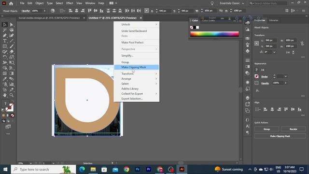
Task: Select the Magic Wand tool
Action: click(5, 30)
